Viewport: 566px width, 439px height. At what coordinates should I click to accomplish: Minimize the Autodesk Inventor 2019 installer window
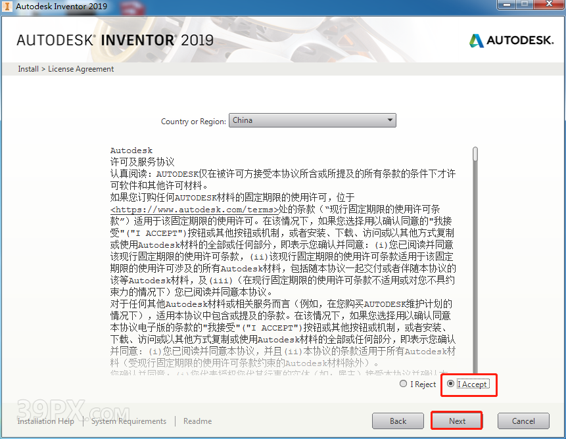click(x=507, y=5)
